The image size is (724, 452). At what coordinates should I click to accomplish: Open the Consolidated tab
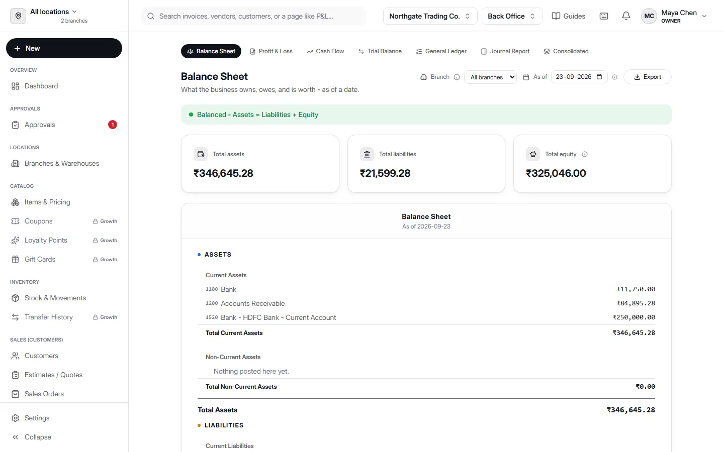pyautogui.click(x=566, y=51)
